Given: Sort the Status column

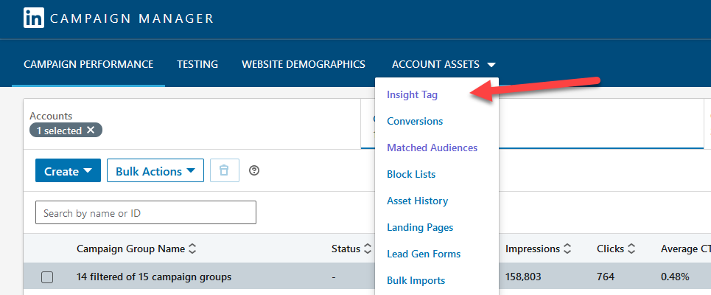Looking at the screenshot, I should [x=366, y=249].
